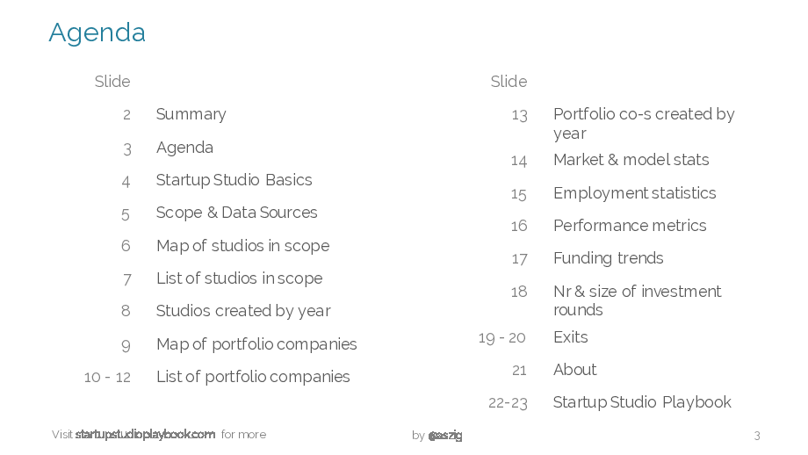Image resolution: width=808 pixels, height=455 pixels.
Task: Click the Agenda slide title
Action: (97, 33)
